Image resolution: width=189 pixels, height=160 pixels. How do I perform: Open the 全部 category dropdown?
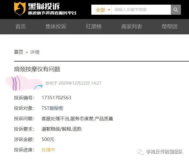pos(101,10)
